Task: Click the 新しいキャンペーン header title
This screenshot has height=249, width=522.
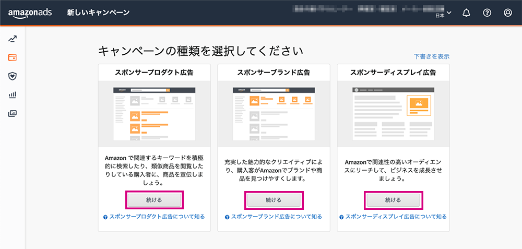Action: (x=98, y=13)
